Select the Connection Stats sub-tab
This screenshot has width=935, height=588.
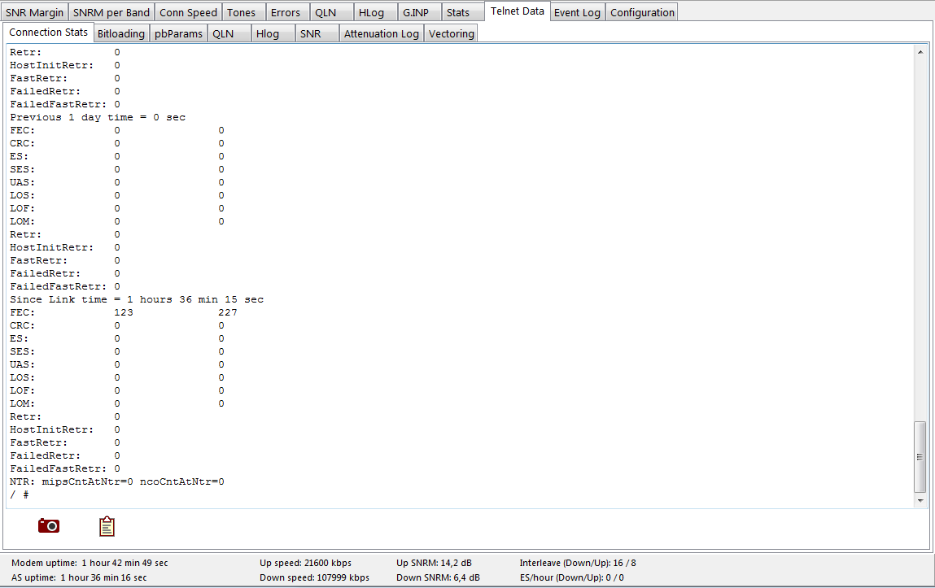click(x=48, y=33)
